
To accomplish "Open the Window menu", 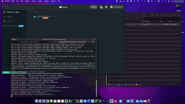I will (53, 1).
